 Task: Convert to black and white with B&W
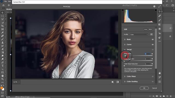pyautogui.click(x=150, y=29)
